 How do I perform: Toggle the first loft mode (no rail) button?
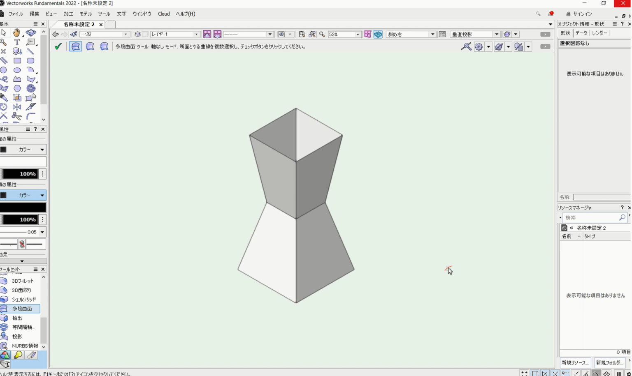pos(76,46)
